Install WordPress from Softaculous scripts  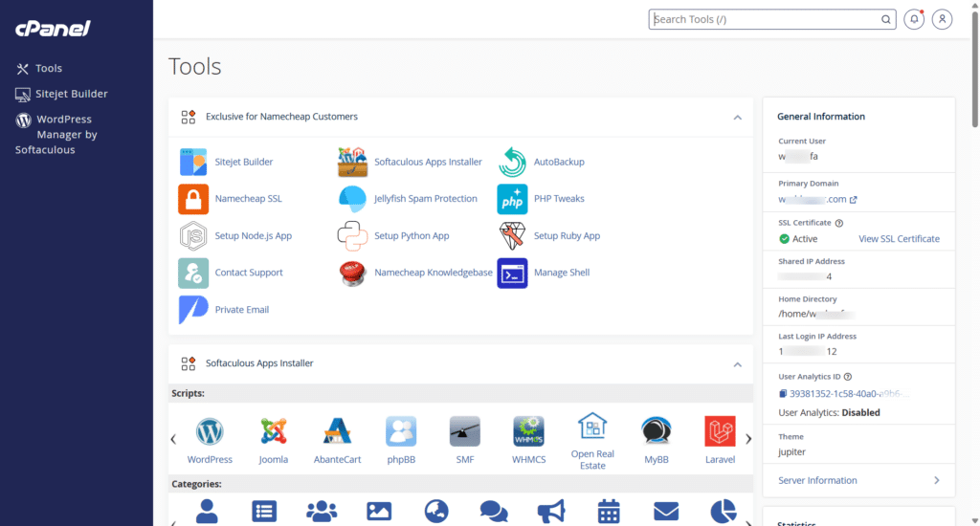pyautogui.click(x=210, y=431)
